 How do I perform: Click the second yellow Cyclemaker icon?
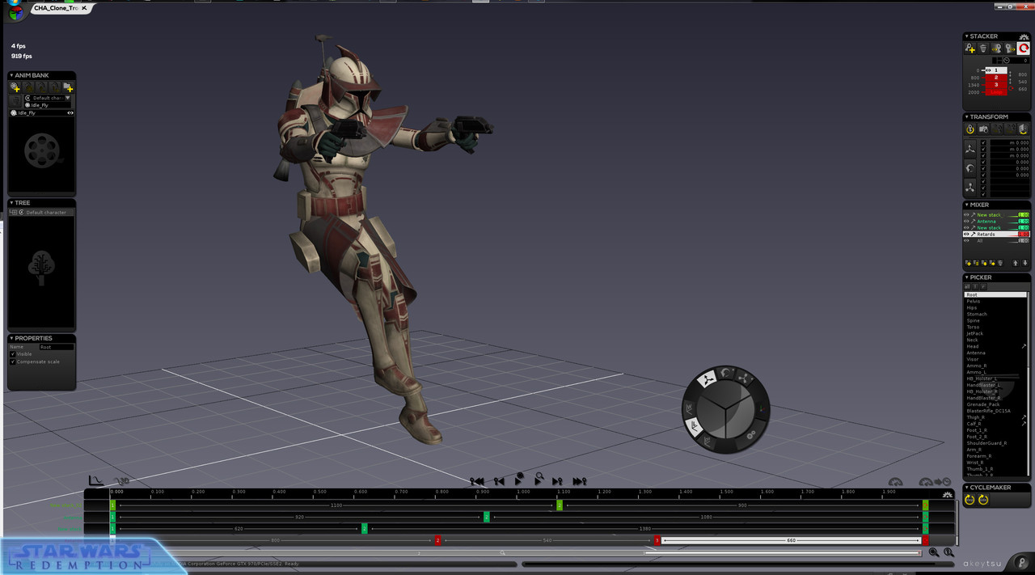[x=983, y=500]
